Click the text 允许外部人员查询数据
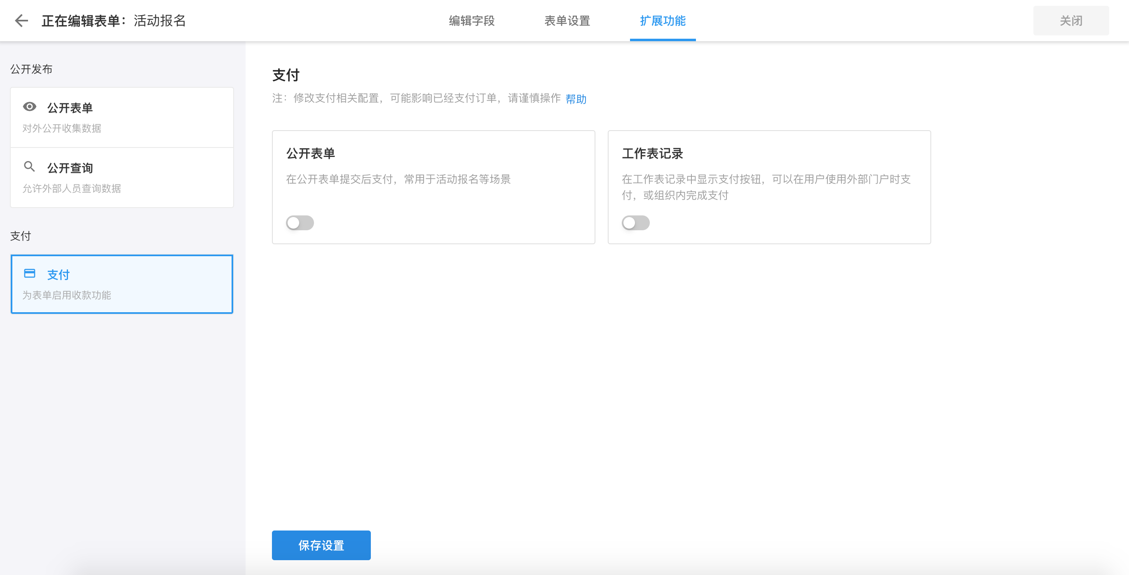This screenshot has width=1129, height=575. (x=72, y=189)
